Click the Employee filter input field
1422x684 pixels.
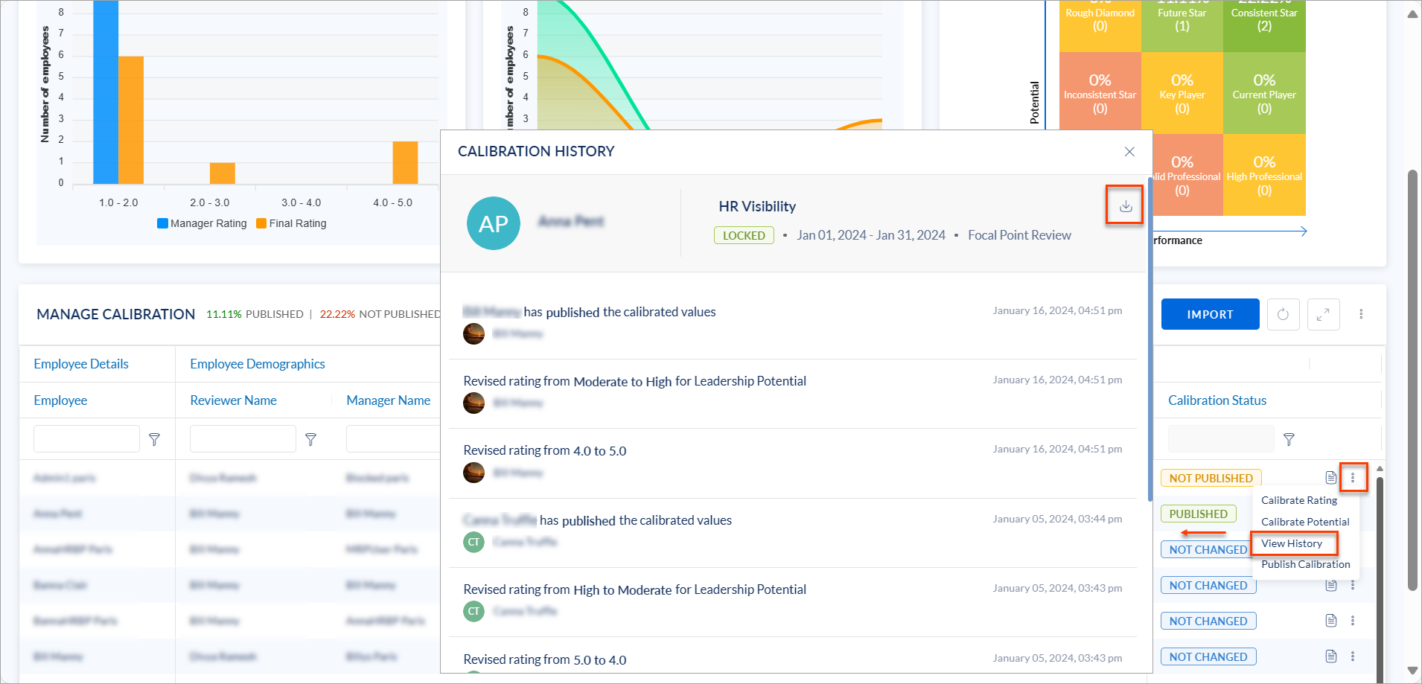tap(86, 439)
